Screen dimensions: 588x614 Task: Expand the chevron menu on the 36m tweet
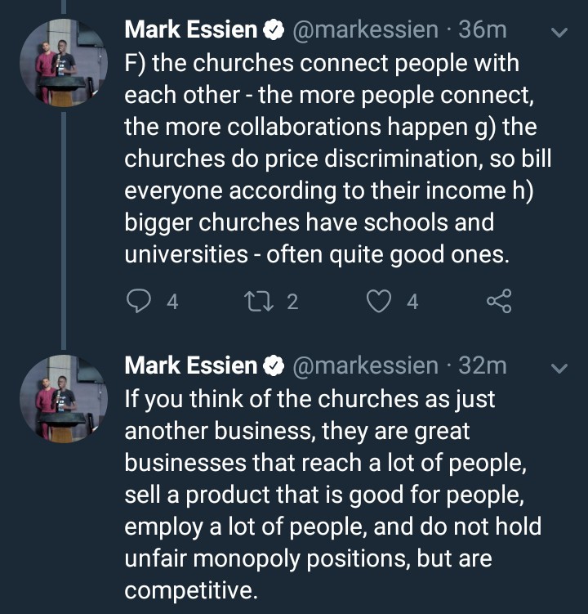point(559,34)
